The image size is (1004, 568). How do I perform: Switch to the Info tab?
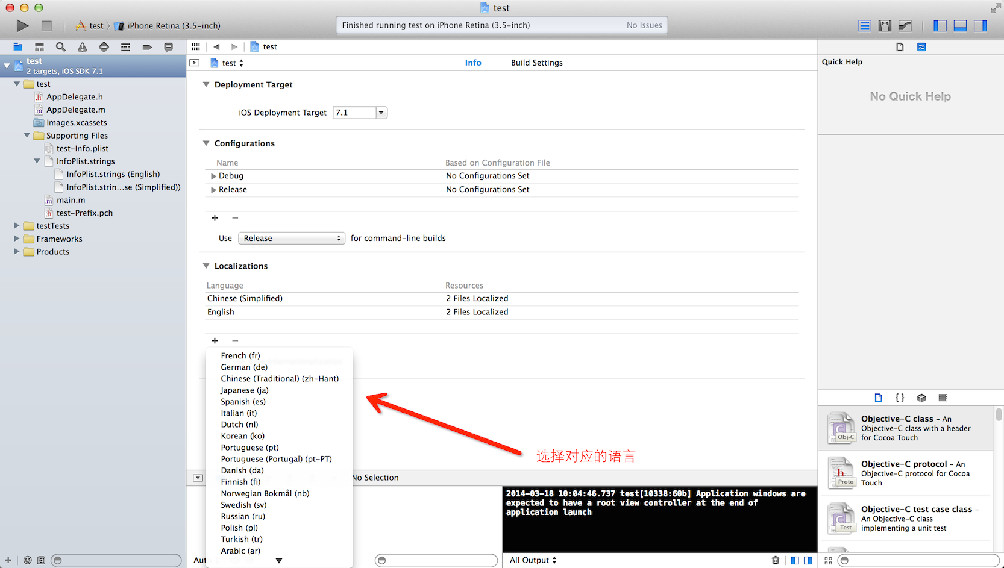pos(473,63)
